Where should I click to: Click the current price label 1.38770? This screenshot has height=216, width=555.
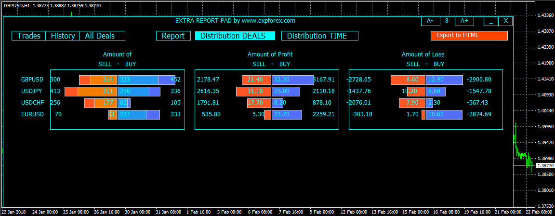(545, 166)
